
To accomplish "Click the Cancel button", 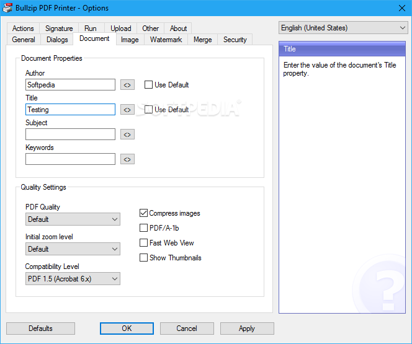I will click(187, 329).
